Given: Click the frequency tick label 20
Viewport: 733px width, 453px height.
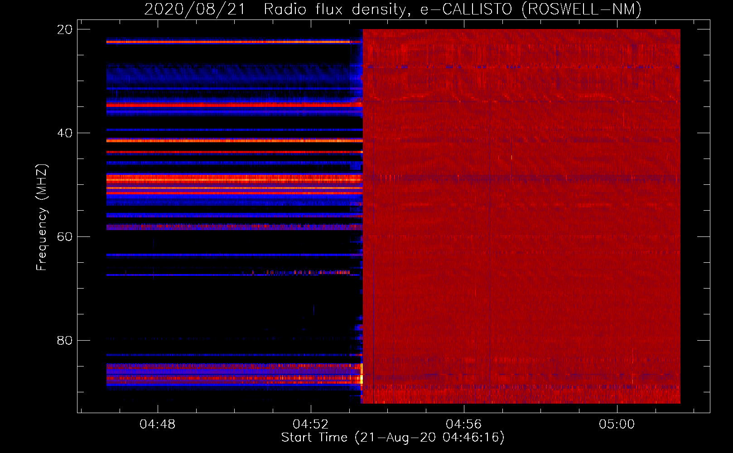Looking at the screenshot, I should (65, 29).
